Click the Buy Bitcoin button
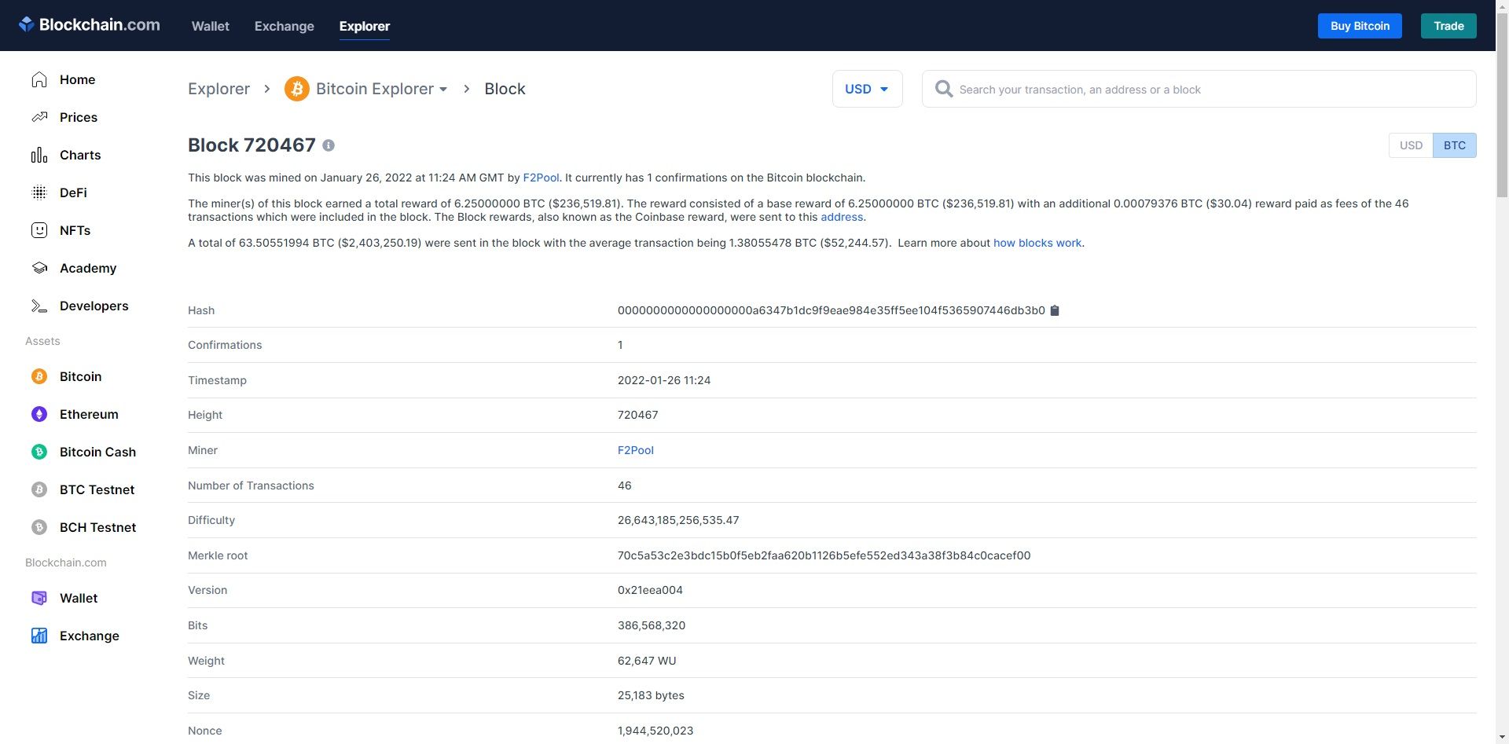The image size is (1509, 744). (1360, 26)
